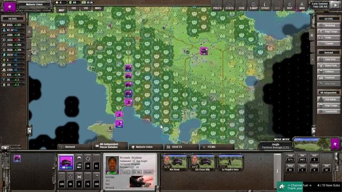This screenshot has width=342, height=192.
Task: Open the PREFS preferences icon
Action: pos(217,6)
